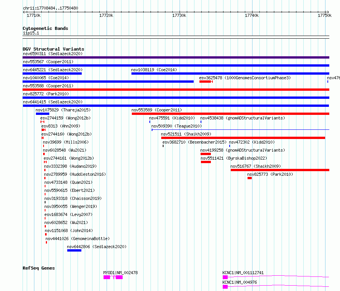Select the red nsv825773 variant block
This screenshot has width=340, height=291.
coord(249,178)
